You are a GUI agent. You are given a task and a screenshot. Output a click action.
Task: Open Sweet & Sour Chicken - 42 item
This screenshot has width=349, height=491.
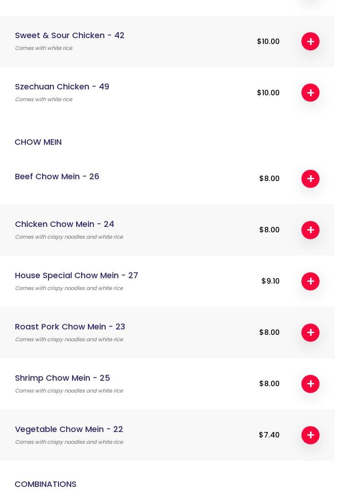[69, 35]
